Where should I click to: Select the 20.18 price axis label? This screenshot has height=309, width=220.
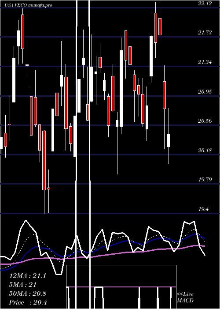click(x=205, y=151)
